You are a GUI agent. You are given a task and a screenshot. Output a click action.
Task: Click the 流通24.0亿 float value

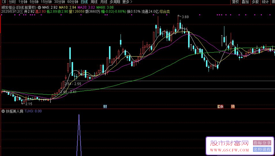(150, 12)
